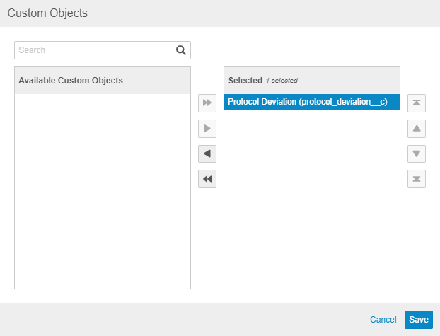Click the Custom Objects dialog title
The width and height of the screenshot is (440, 336).
coord(48,13)
